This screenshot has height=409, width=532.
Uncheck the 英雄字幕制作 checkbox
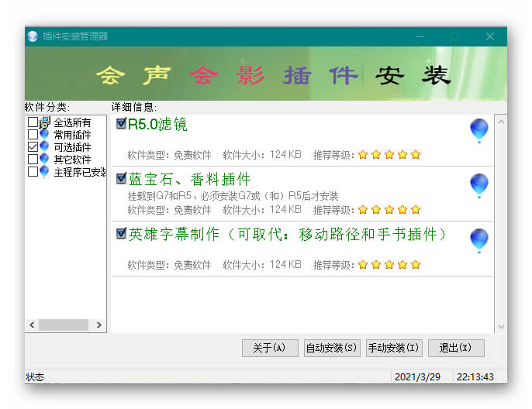121,233
